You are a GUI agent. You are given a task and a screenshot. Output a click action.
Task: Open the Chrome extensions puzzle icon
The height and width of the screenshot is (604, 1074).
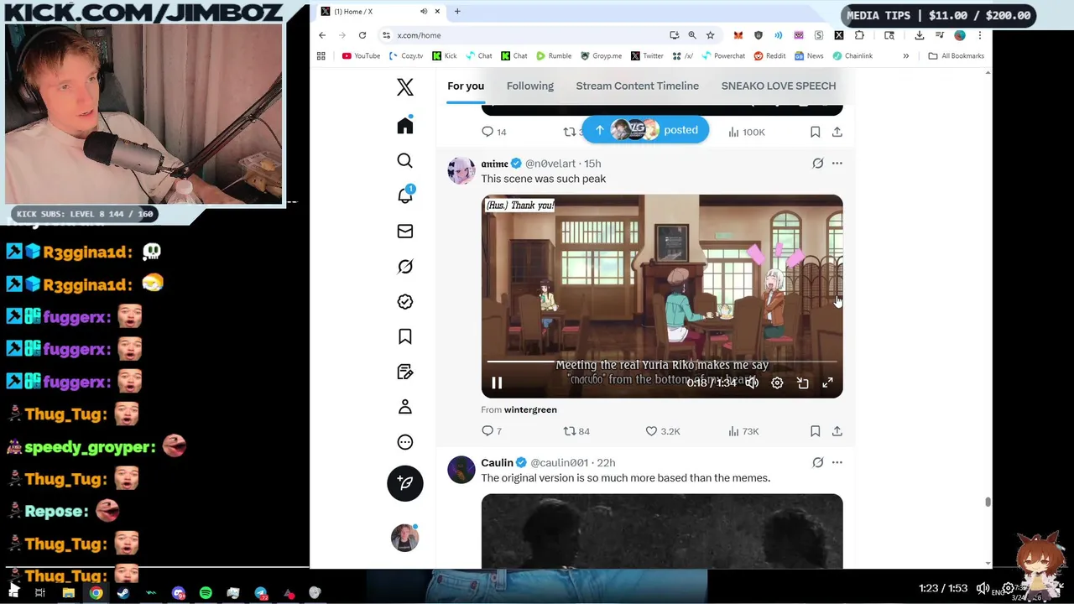[x=859, y=35]
